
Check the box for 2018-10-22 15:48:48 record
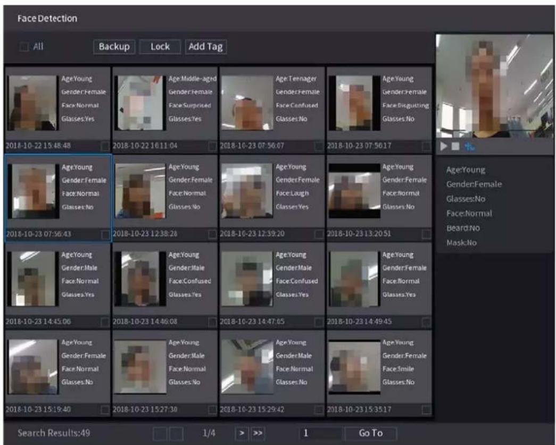point(105,146)
